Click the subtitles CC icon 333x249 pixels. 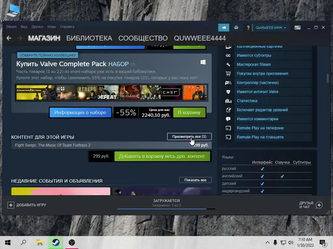click(x=228, y=55)
